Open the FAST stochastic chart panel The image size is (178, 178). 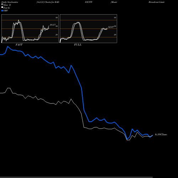30,28
